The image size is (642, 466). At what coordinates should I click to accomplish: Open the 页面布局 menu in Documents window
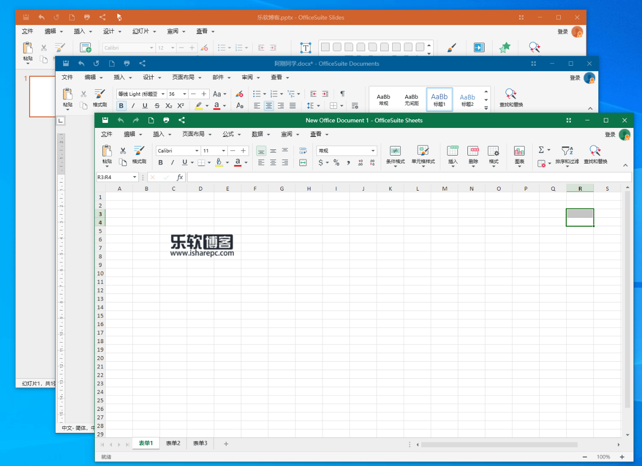coord(187,78)
